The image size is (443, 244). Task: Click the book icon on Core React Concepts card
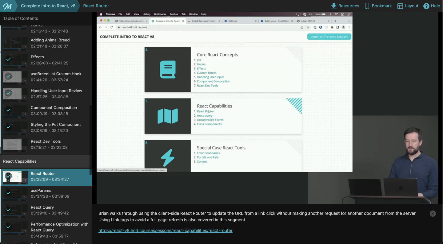tap(167, 69)
